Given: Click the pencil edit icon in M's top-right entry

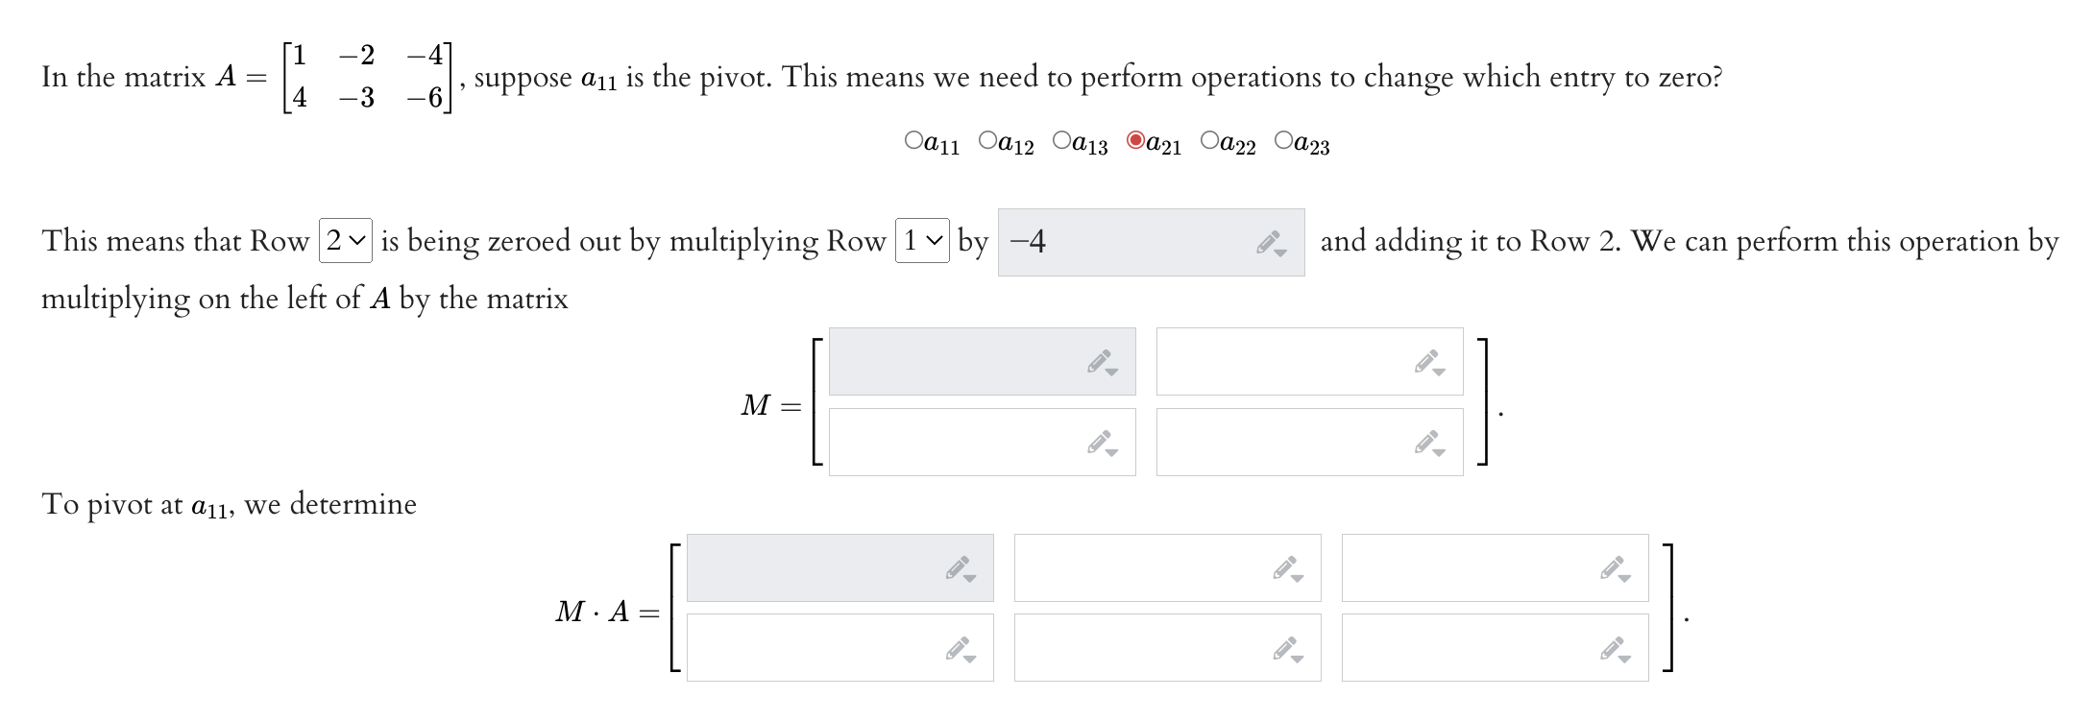Looking at the screenshot, I should pyautogui.click(x=1428, y=362).
